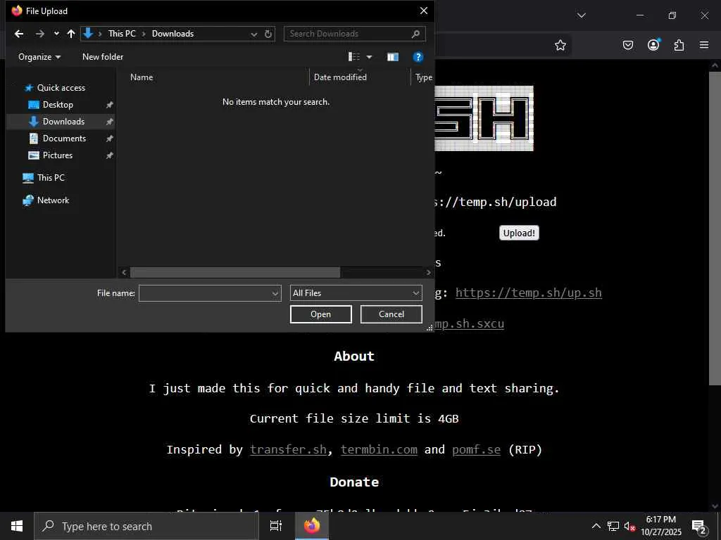Click the pin icon beside Pictures

pyautogui.click(x=109, y=155)
